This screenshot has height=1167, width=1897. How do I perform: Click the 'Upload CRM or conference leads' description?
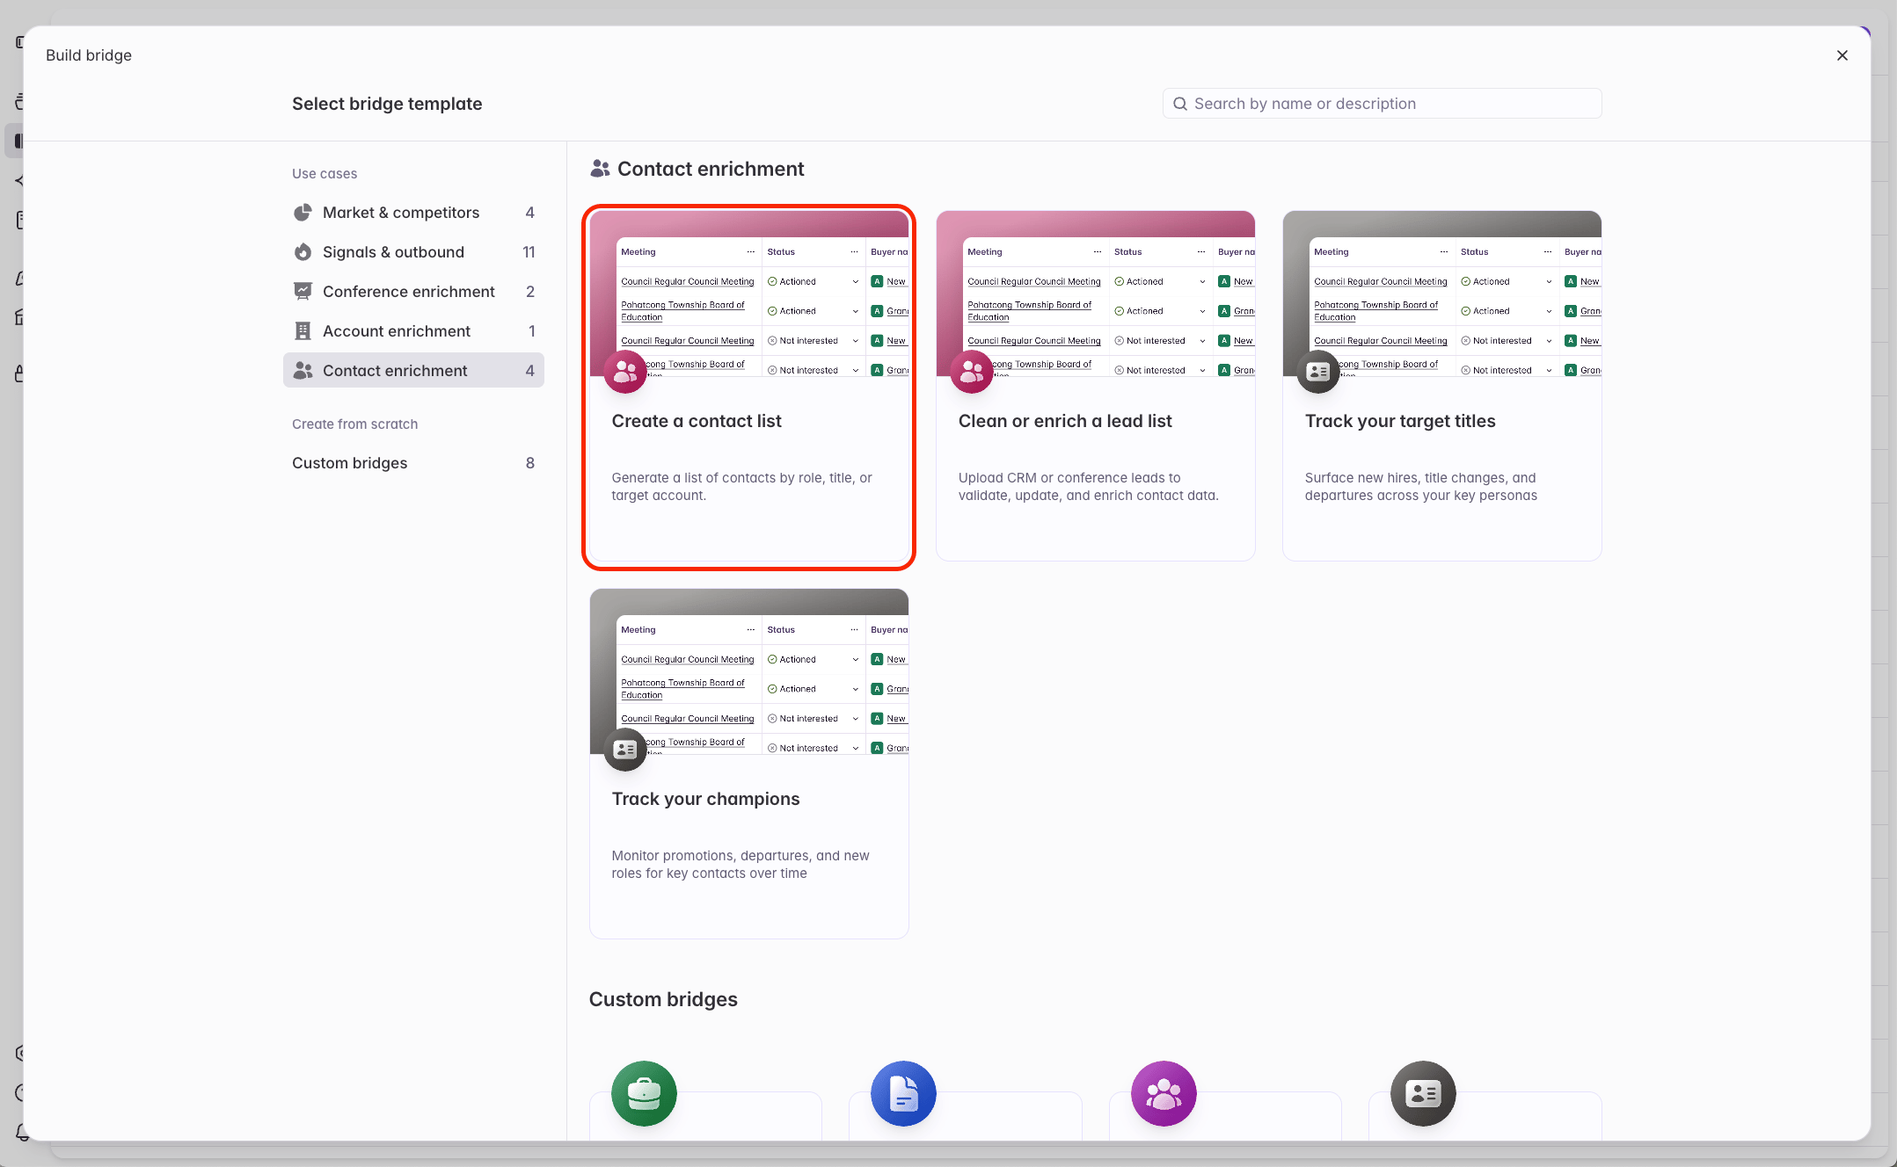(x=1088, y=487)
